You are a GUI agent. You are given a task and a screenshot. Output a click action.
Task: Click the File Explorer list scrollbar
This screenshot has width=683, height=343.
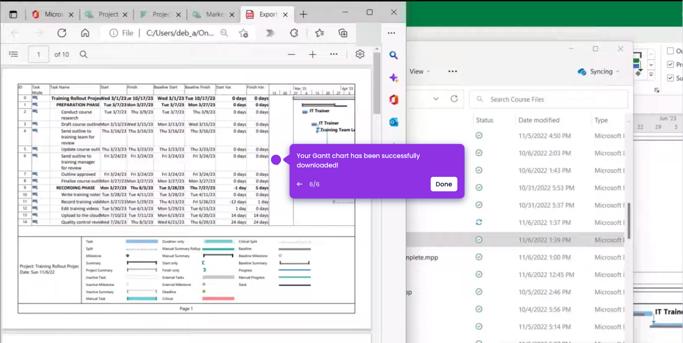(x=629, y=221)
